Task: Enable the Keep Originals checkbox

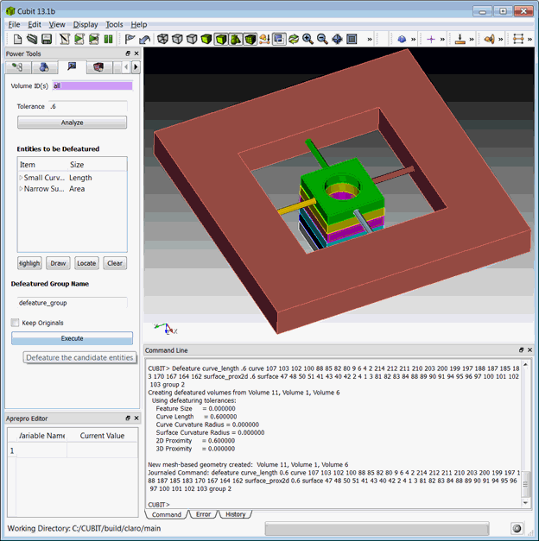Action: pyautogui.click(x=16, y=323)
